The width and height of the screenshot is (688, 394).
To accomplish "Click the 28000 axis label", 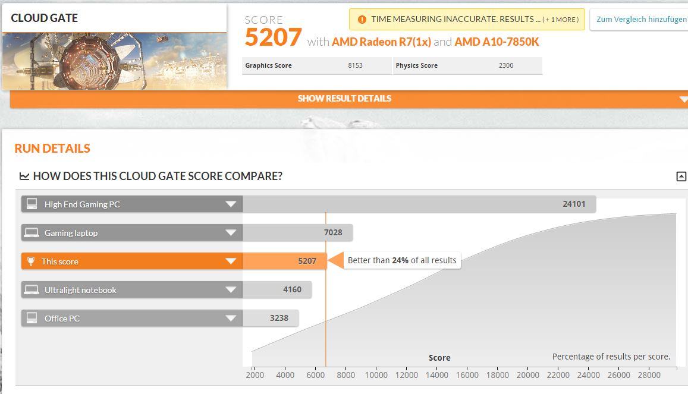I will click(649, 375).
